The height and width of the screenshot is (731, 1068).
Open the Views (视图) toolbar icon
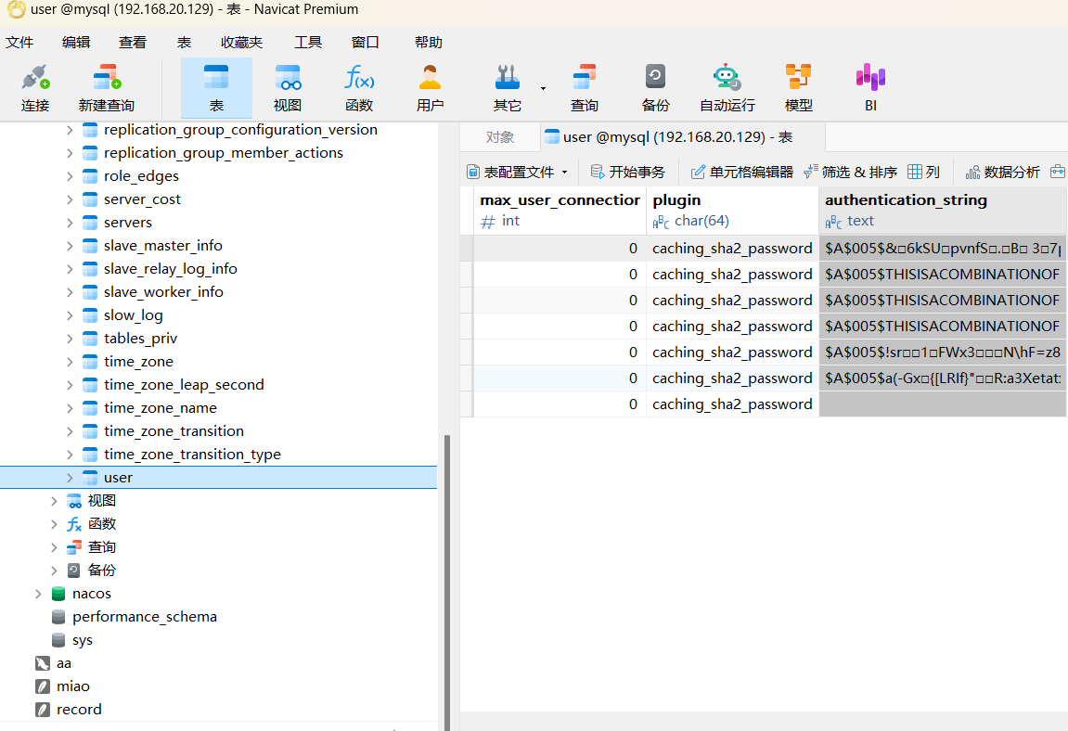click(x=288, y=88)
